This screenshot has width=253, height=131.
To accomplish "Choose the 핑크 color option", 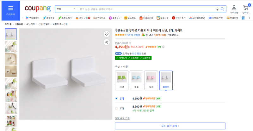I will [151, 80].
